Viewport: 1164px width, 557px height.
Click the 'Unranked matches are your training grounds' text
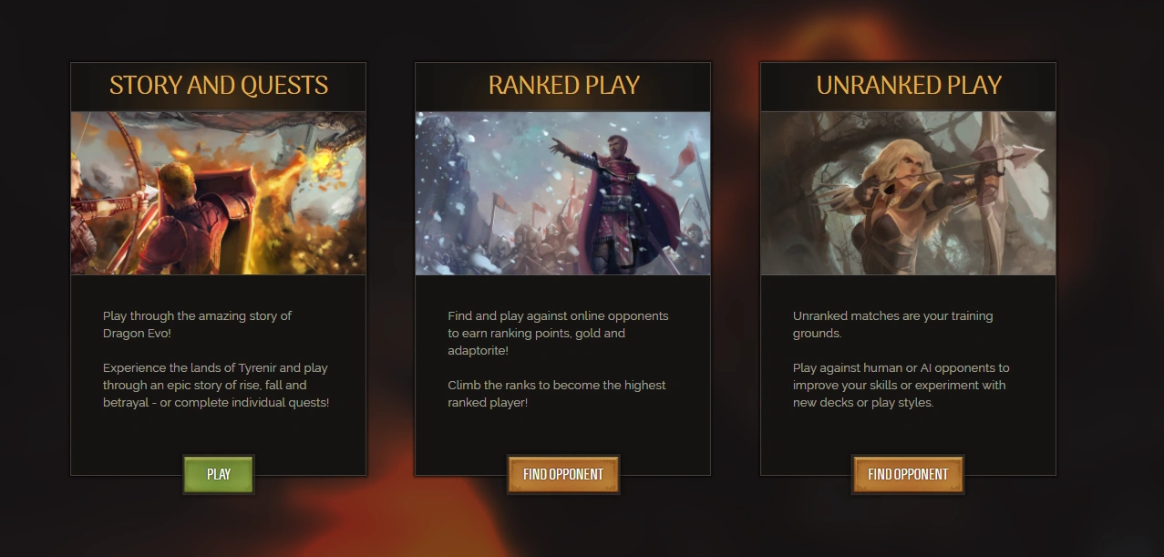click(x=893, y=325)
